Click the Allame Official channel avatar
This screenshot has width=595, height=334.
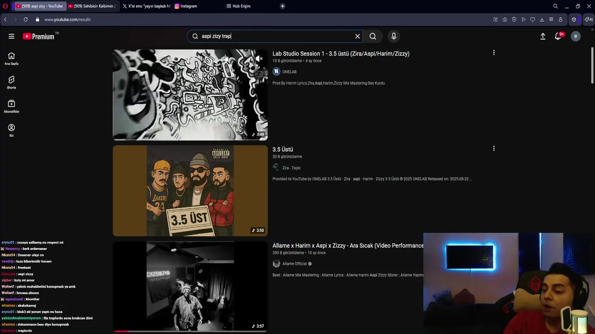(276, 263)
